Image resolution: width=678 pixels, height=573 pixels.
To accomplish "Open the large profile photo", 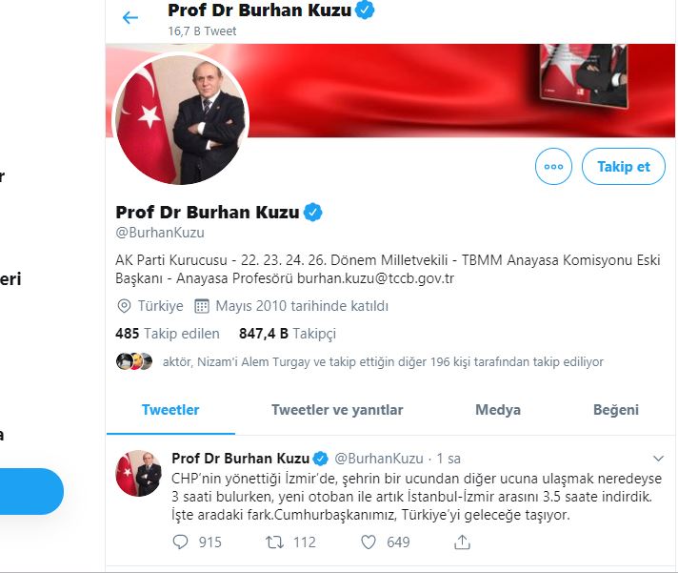I will tap(181, 118).
